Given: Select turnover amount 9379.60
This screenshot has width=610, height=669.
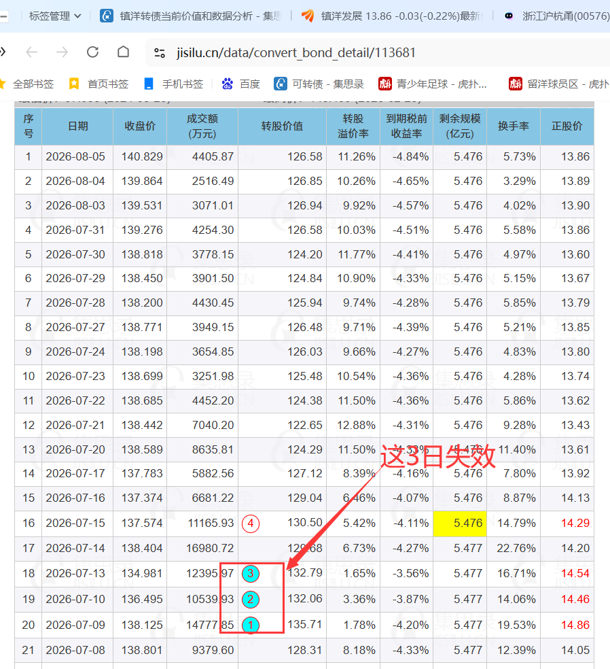Looking at the screenshot, I should 213,650.
